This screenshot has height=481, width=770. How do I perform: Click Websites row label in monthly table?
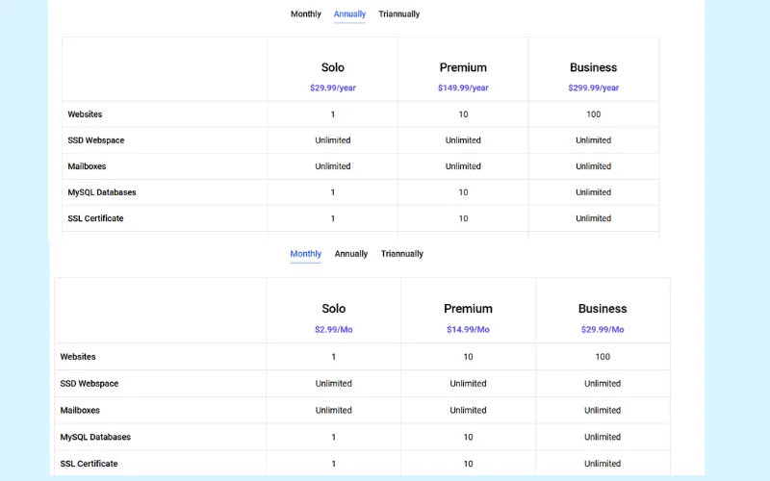[x=78, y=357]
